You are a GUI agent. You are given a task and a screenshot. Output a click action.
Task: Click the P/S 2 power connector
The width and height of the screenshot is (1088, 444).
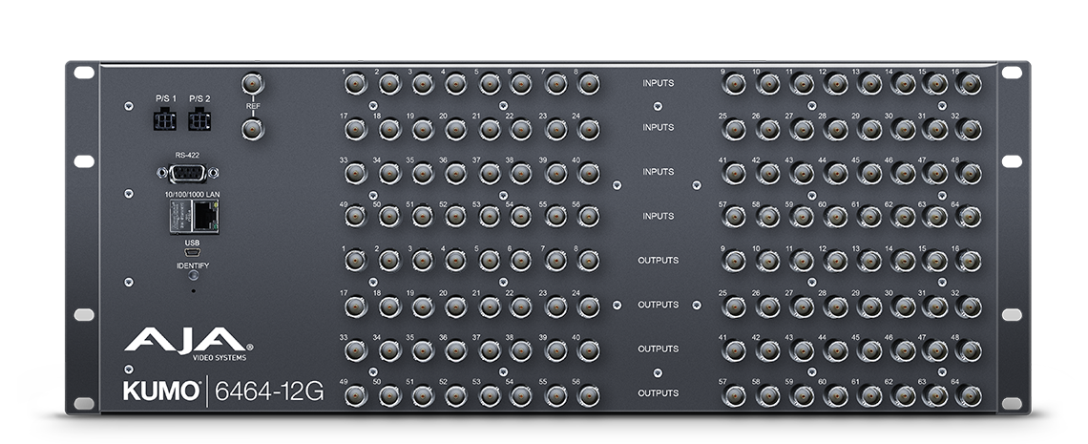199,119
